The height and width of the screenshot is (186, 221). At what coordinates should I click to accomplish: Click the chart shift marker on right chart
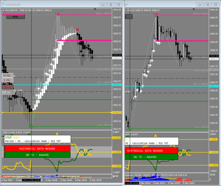click(194, 9)
